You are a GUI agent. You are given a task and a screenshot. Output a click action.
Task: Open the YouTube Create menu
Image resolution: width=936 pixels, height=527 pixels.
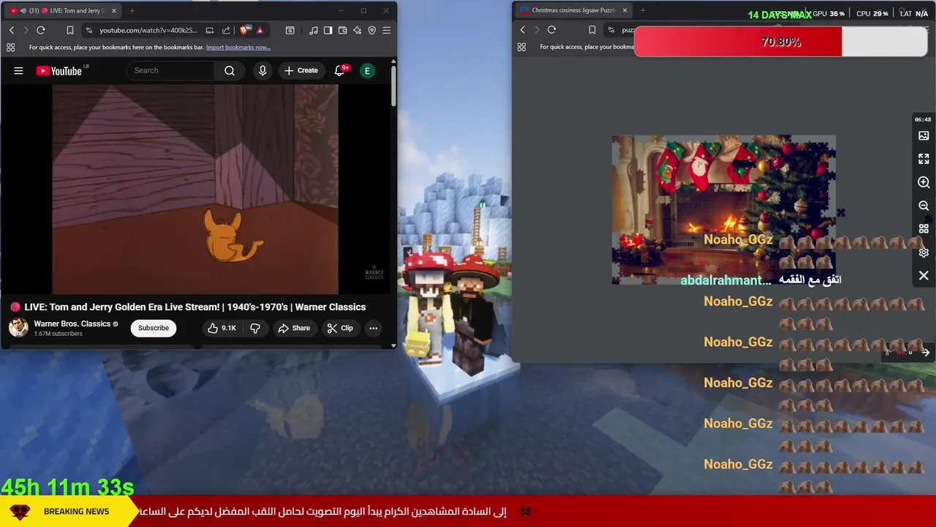[301, 70]
